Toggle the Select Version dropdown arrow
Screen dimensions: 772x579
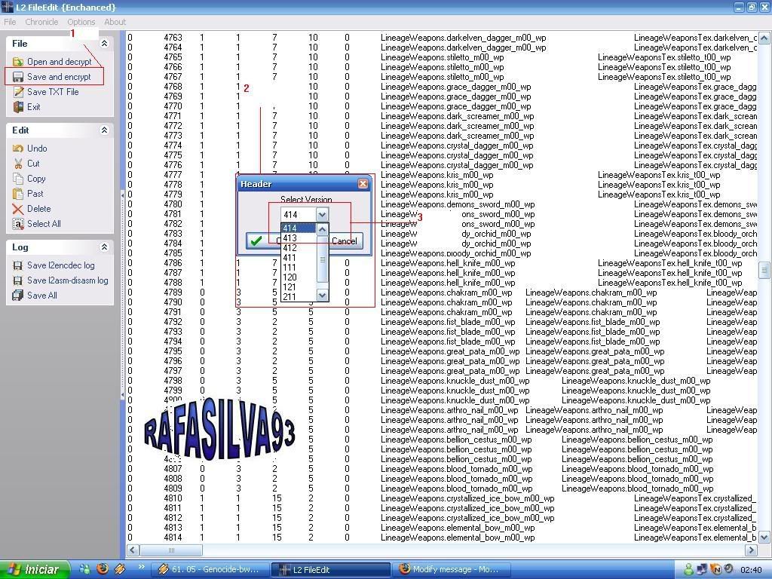coord(322,215)
